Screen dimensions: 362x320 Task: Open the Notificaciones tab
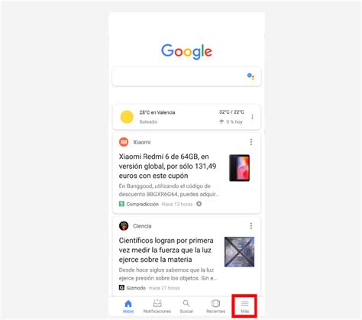(x=157, y=306)
